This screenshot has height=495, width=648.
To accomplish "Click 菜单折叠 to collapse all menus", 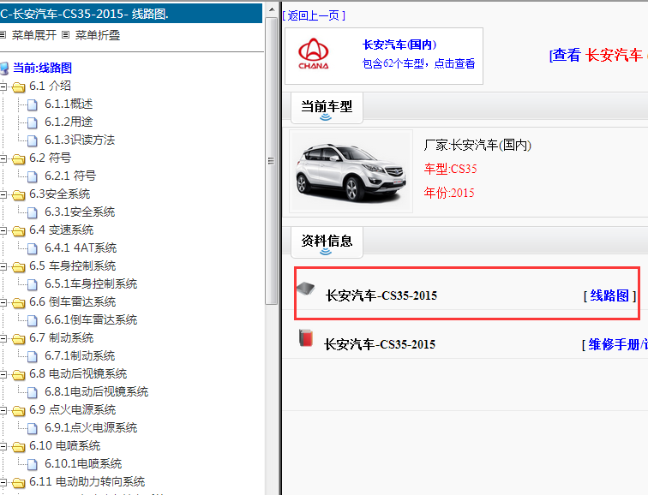I will pyautogui.click(x=98, y=35).
